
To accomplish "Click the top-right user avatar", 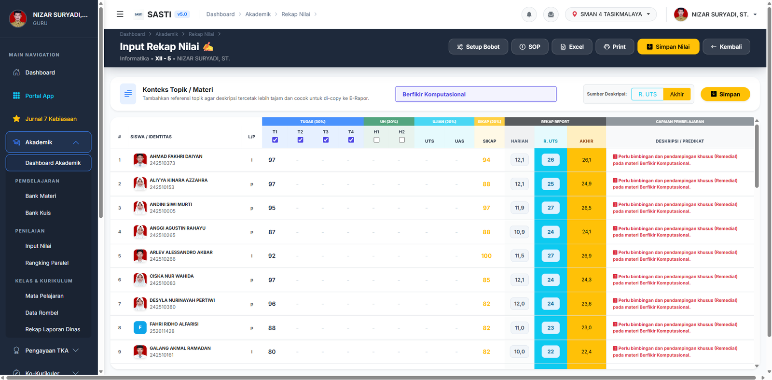I will (681, 14).
